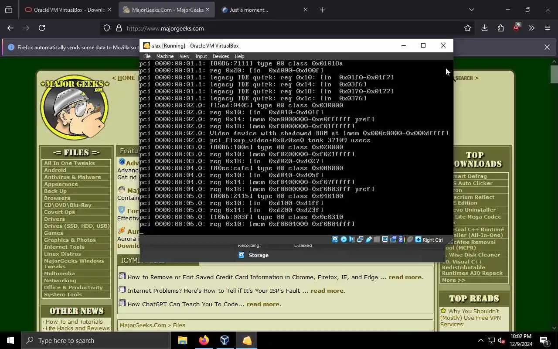The width and height of the screenshot is (558, 349).
Task: Launch File Explorer from the taskbar
Action: (x=183, y=340)
